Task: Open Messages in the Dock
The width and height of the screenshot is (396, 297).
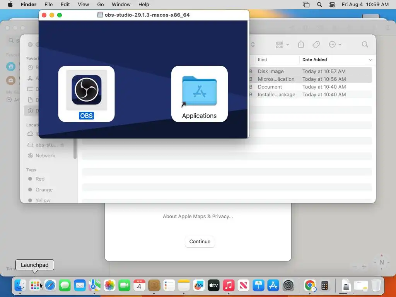Action: coord(65,285)
